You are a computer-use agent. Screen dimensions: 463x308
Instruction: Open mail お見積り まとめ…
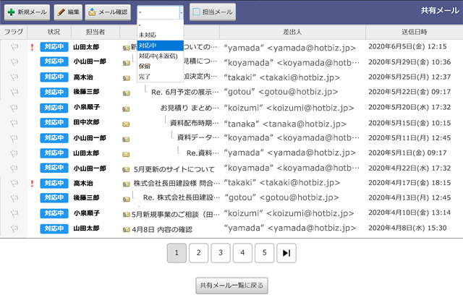click(190, 108)
